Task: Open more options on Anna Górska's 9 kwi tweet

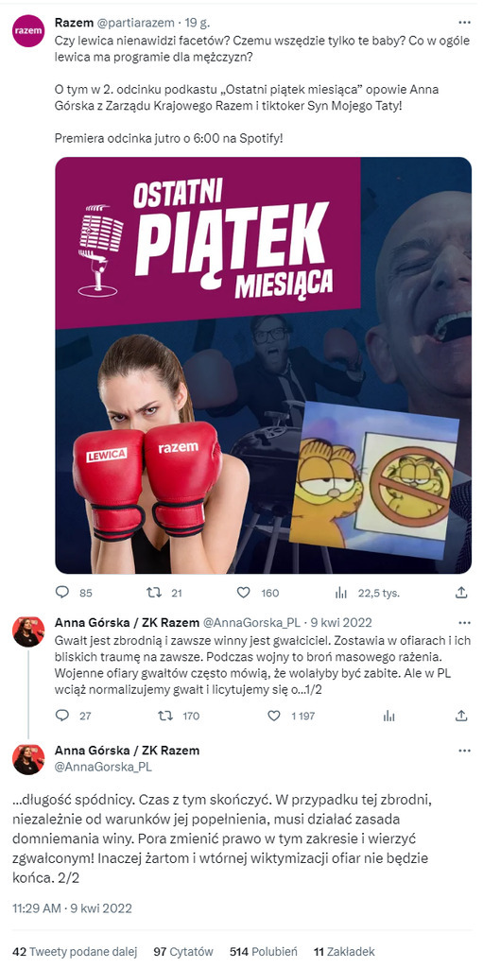Action: tap(464, 623)
